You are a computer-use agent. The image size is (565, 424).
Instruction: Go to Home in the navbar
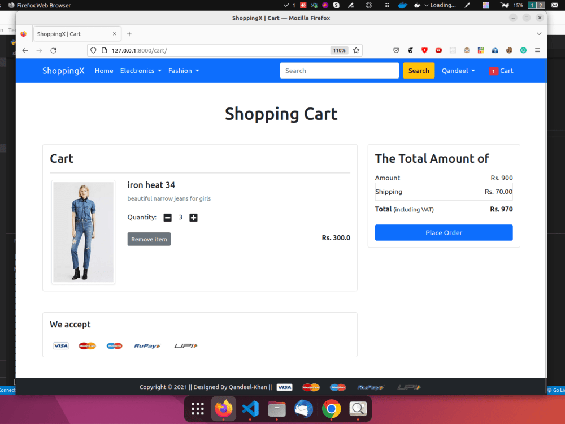point(104,71)
